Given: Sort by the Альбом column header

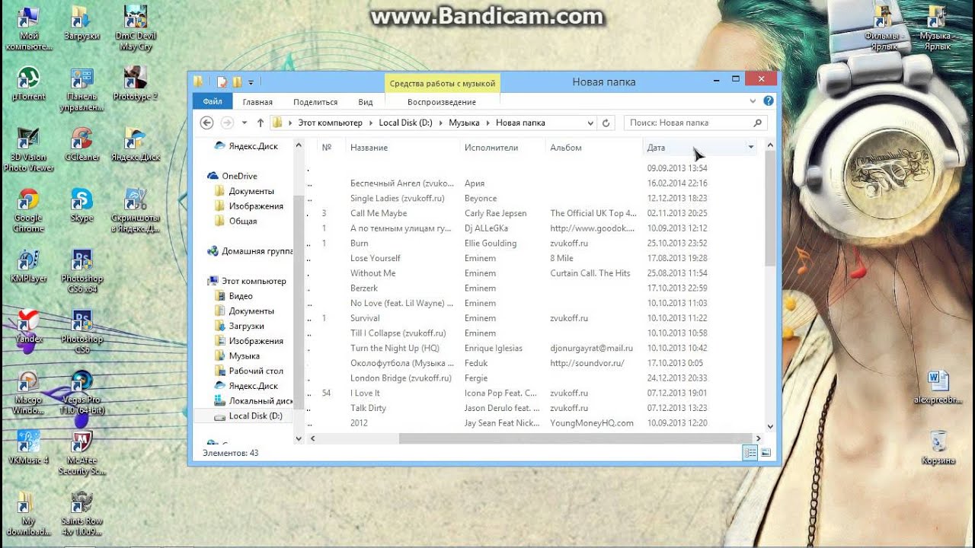Looking at the screenshot, I should tap(593, 147).
